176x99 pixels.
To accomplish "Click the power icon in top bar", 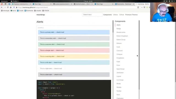I will (172, 1).
